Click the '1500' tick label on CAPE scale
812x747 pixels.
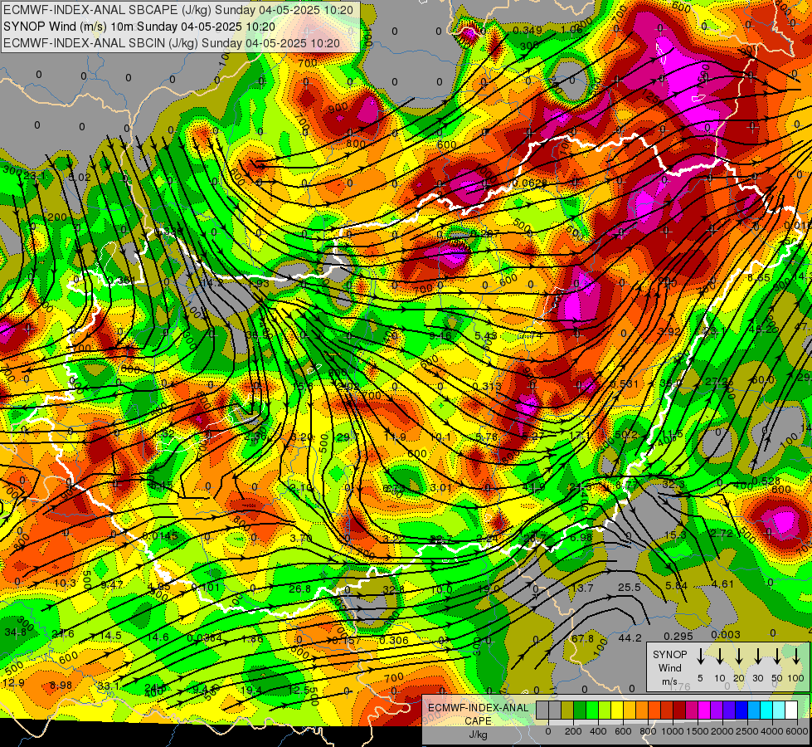coord(698,731)
